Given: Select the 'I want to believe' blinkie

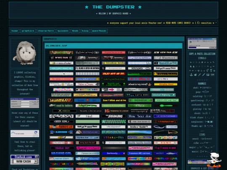Looking at the screenshot, I should [x=61, y=106].
